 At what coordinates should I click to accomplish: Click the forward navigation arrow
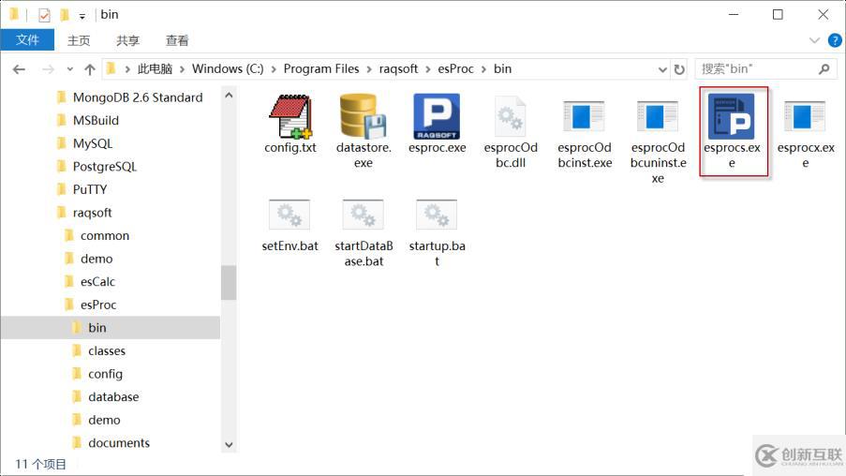48,69
